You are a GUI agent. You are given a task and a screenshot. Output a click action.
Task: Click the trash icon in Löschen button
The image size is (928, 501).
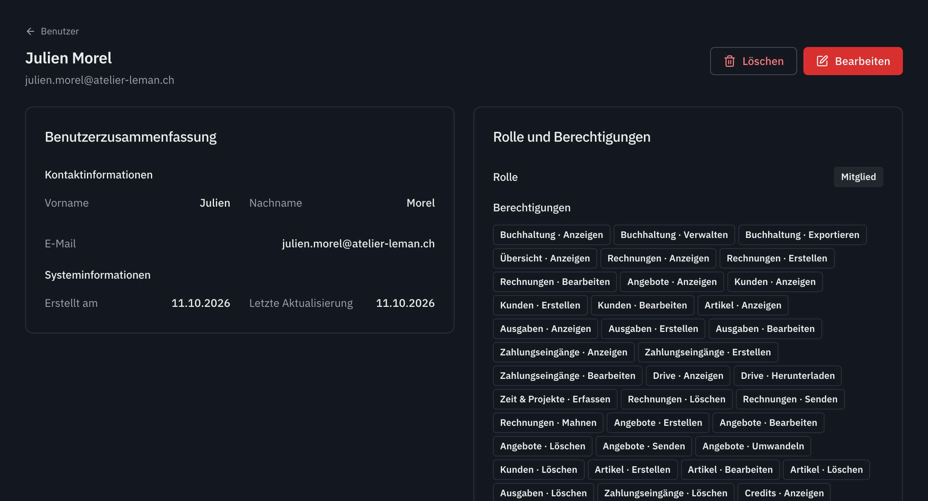pos(729,61)
